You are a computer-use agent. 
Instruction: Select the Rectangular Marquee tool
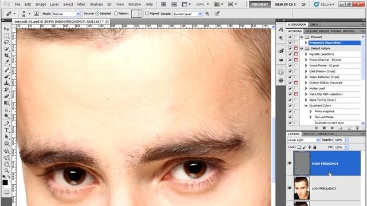point(6,35)
